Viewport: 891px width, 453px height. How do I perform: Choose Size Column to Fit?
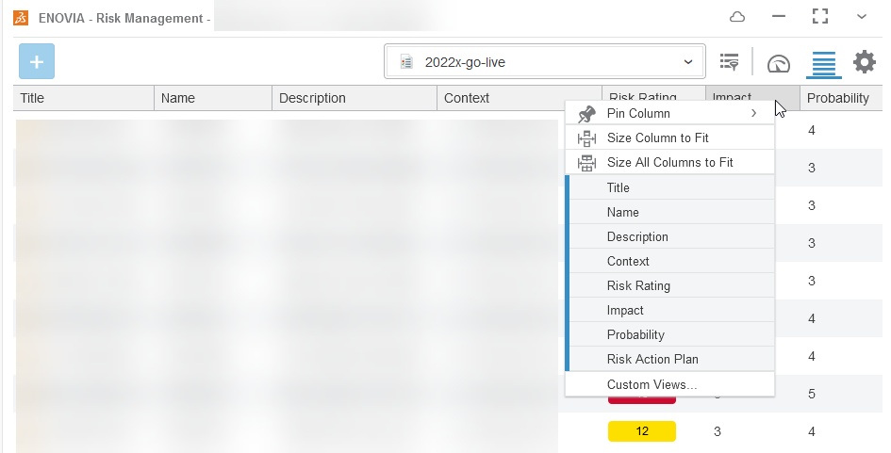(670, 138)
